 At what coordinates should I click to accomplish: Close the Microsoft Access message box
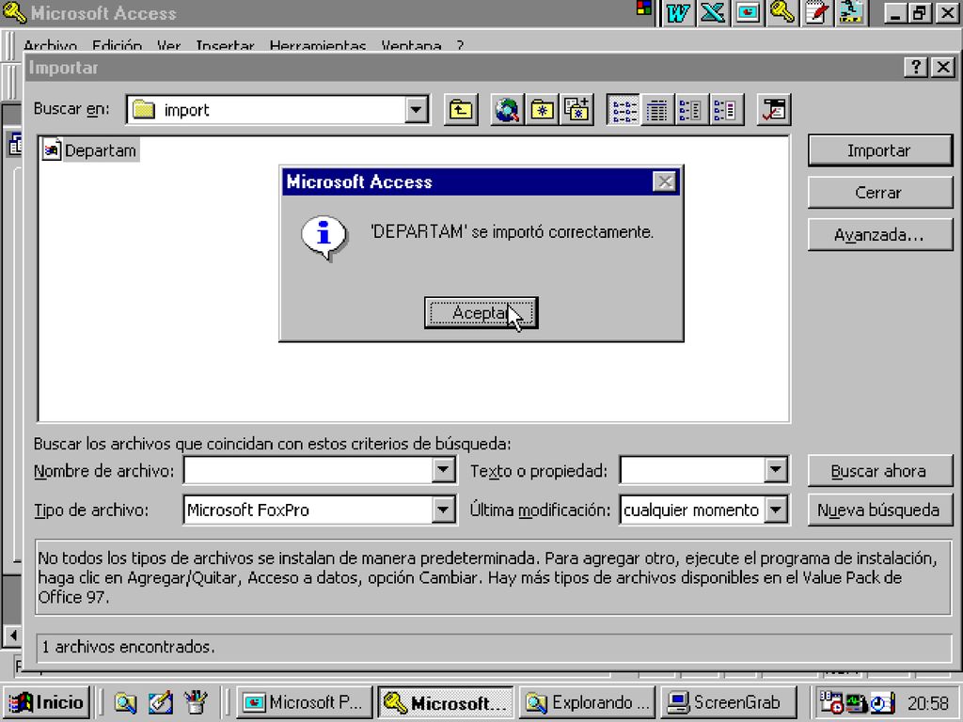click(664, 181)
